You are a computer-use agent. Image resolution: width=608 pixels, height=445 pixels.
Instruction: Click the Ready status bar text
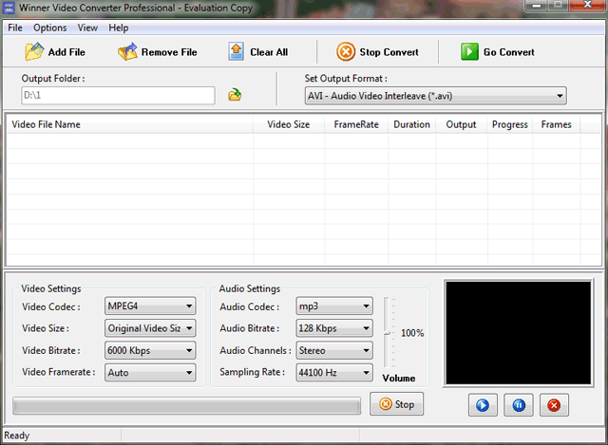[17, 436]
